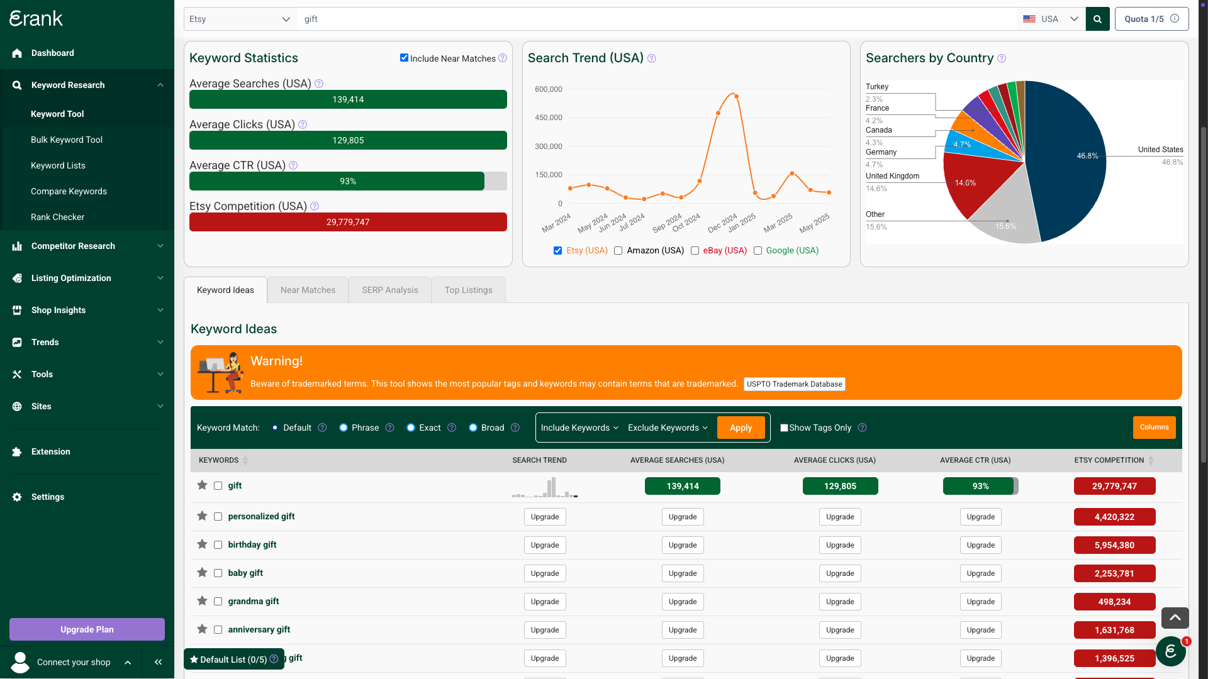Open Listing Optimization in the sidebar
The width and height of the screenshot is (1208, 679).
[x=70, y=278]
